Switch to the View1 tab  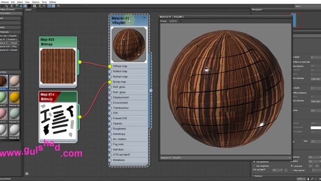[x=28, y=10]
